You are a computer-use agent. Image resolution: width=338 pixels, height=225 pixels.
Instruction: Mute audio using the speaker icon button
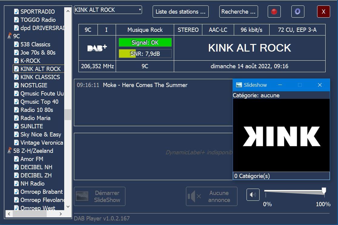pos(253,195)
